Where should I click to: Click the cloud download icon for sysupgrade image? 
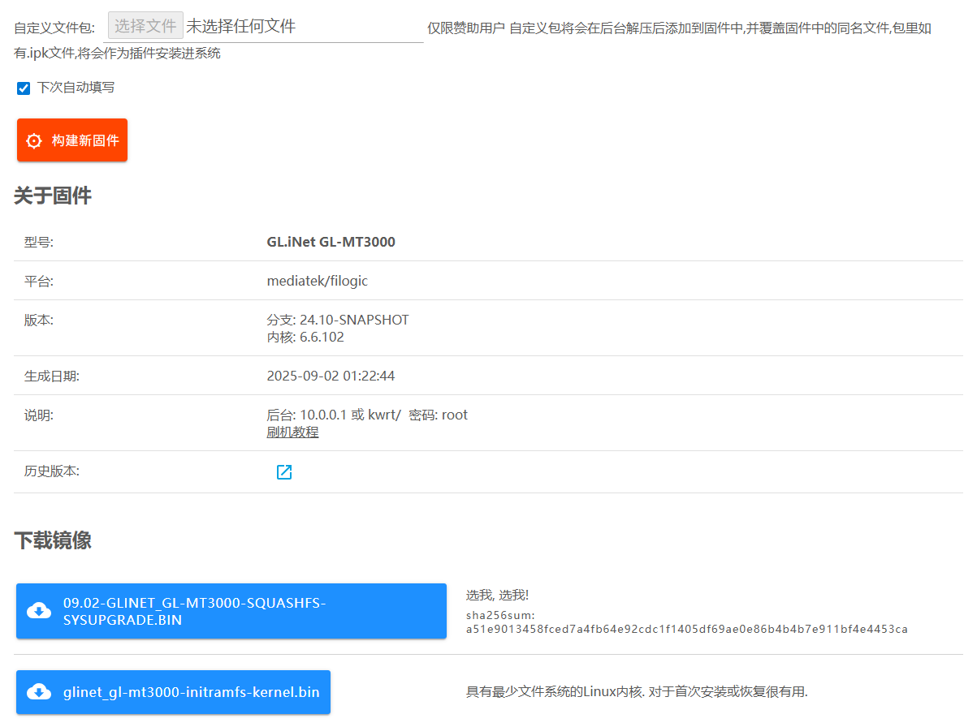(39, 611)
